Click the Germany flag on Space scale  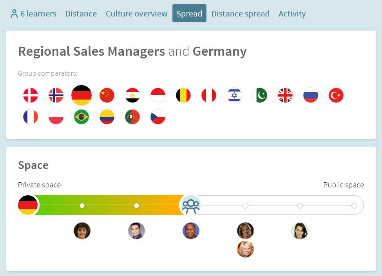[28, 205]
